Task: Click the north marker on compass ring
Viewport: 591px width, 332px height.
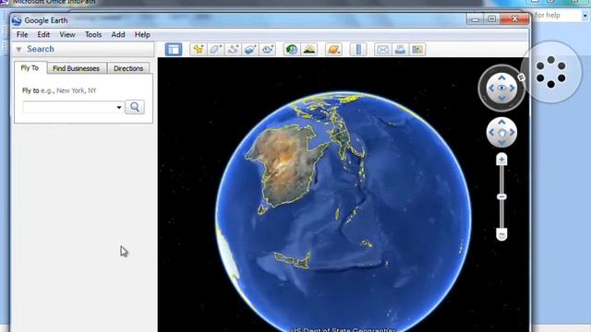Action: tap(522, 77)
